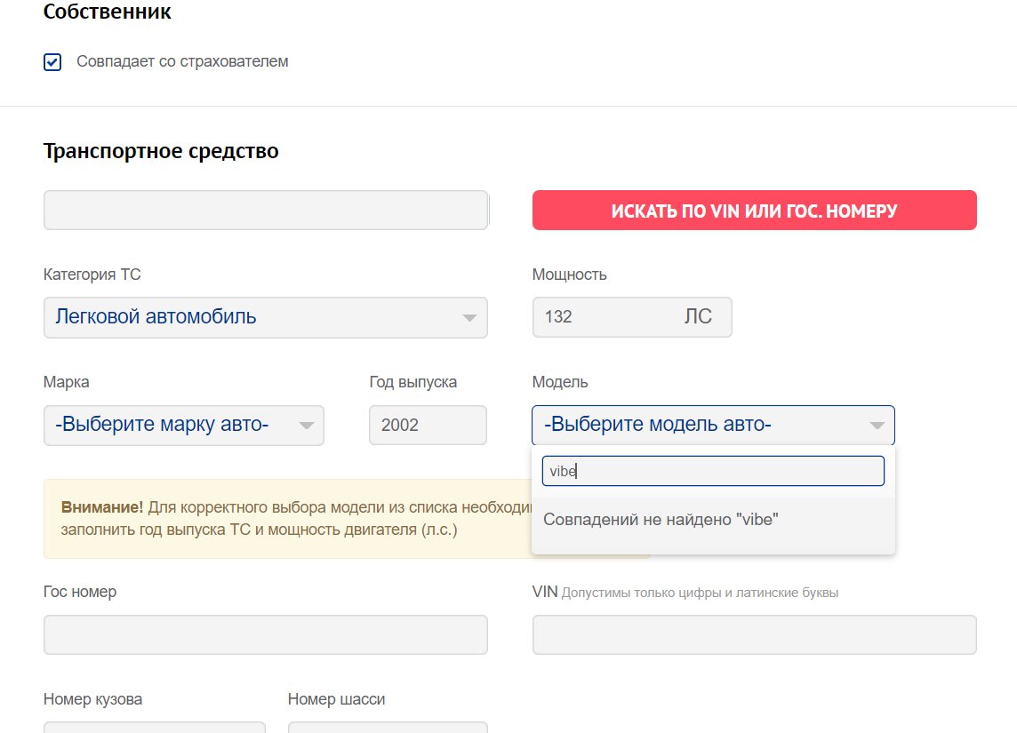Click the arrow icon on the Марка selector
This screenshot has height=733, width=1017.
(307, 426)
